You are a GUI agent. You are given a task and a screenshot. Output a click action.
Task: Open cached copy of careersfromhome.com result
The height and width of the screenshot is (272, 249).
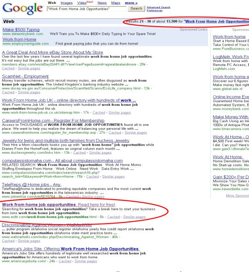tap(115, 132)
